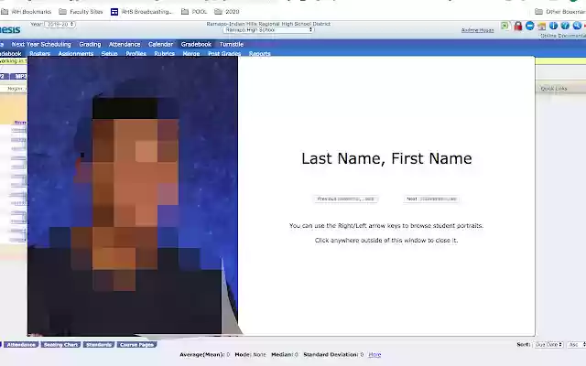586x366 pixels.
Task: Click the More statistics link
Action: coord(374,354)
